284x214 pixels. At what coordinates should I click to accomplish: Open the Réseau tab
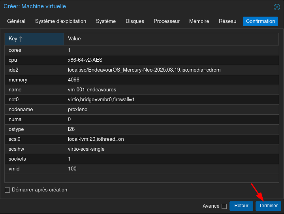(x=228, y=21)
